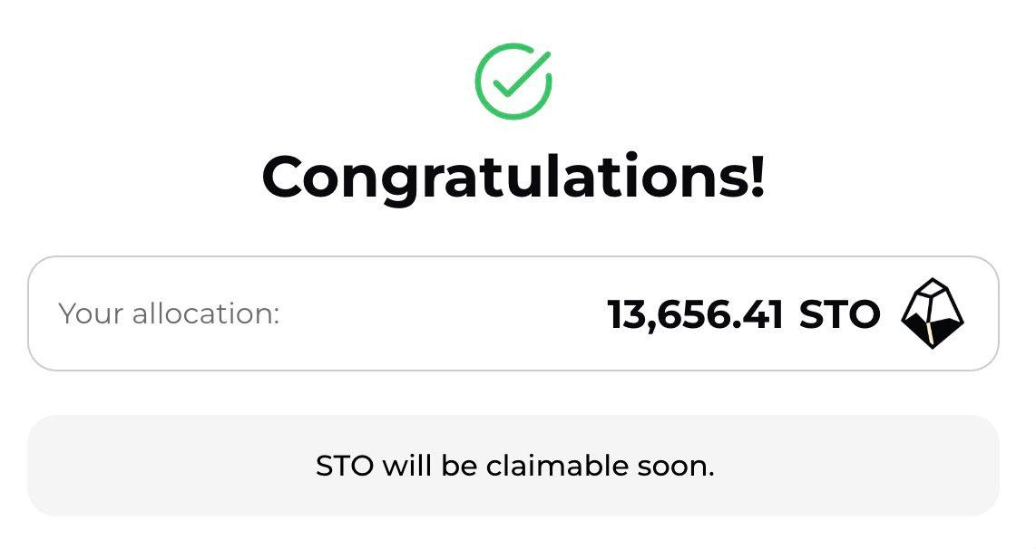Image resolution: width=1036 pixels, height=549 pixels.
Task: Select the Congratulations! heading
Action: point(513,177)
